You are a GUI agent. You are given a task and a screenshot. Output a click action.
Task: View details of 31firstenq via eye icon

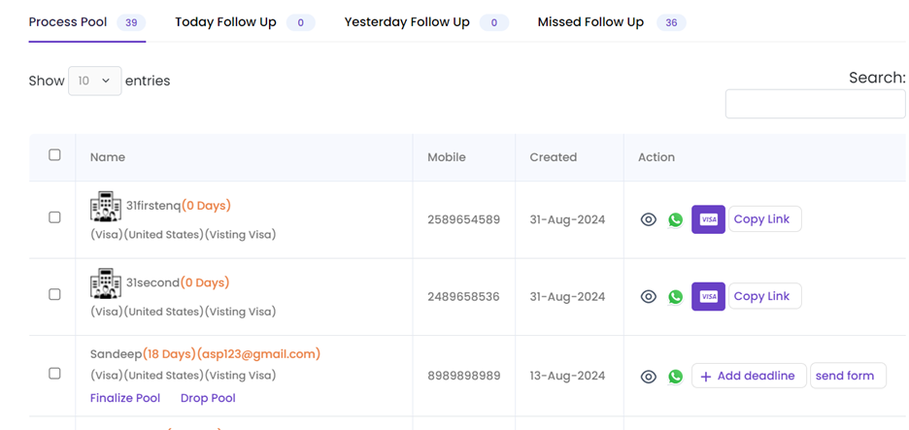click(648, 219)
